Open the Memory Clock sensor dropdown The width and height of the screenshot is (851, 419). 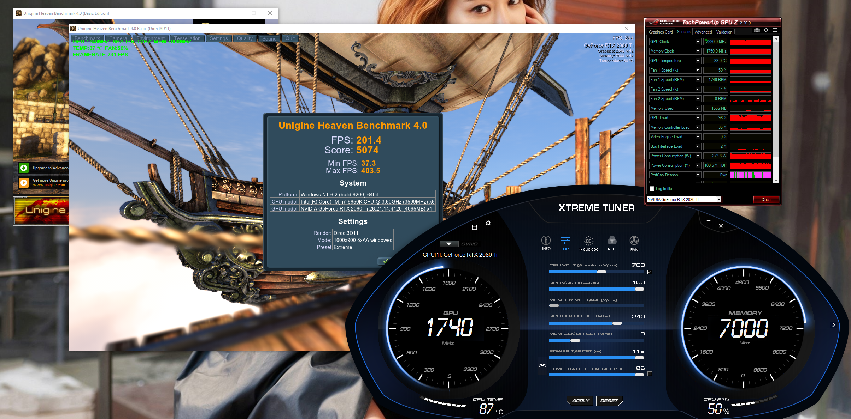pyautogui.click(x=698, y=51)
